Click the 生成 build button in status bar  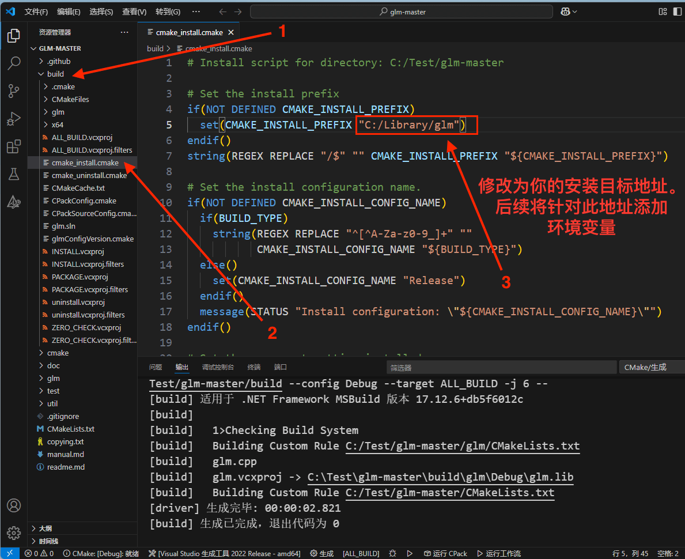[x=321, y=553]
